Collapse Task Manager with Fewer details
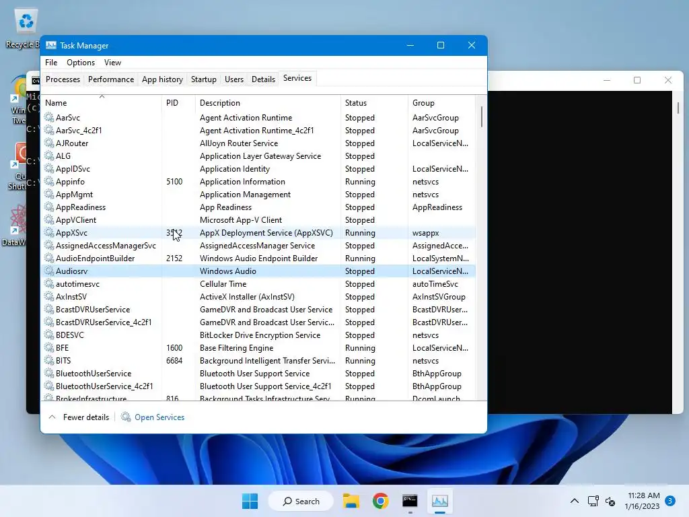The image size is (689, 517). point(79,417)
